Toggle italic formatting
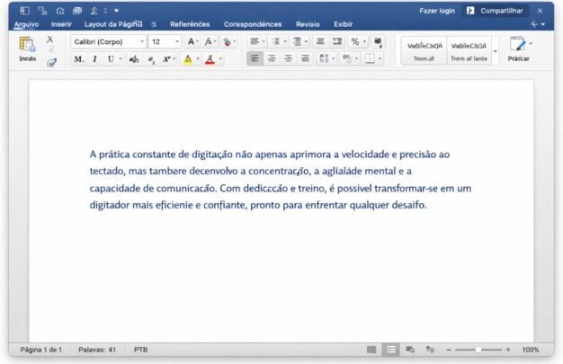Image resolution: width=563 pixels, height=364 pixels. (94, 59)
